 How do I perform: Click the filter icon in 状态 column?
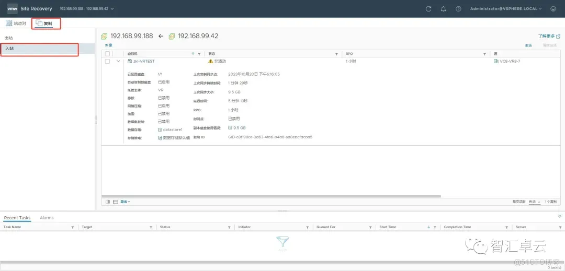click(x=337, y=54)
